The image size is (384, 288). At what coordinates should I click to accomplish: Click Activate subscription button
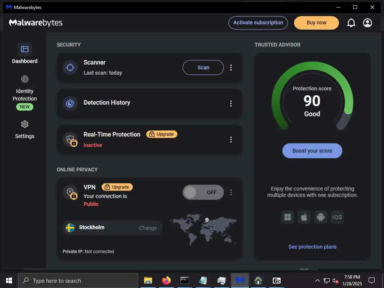pos(258,23)
